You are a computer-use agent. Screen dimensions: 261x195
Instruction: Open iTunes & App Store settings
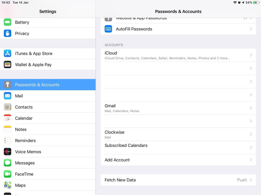(48, 53)
